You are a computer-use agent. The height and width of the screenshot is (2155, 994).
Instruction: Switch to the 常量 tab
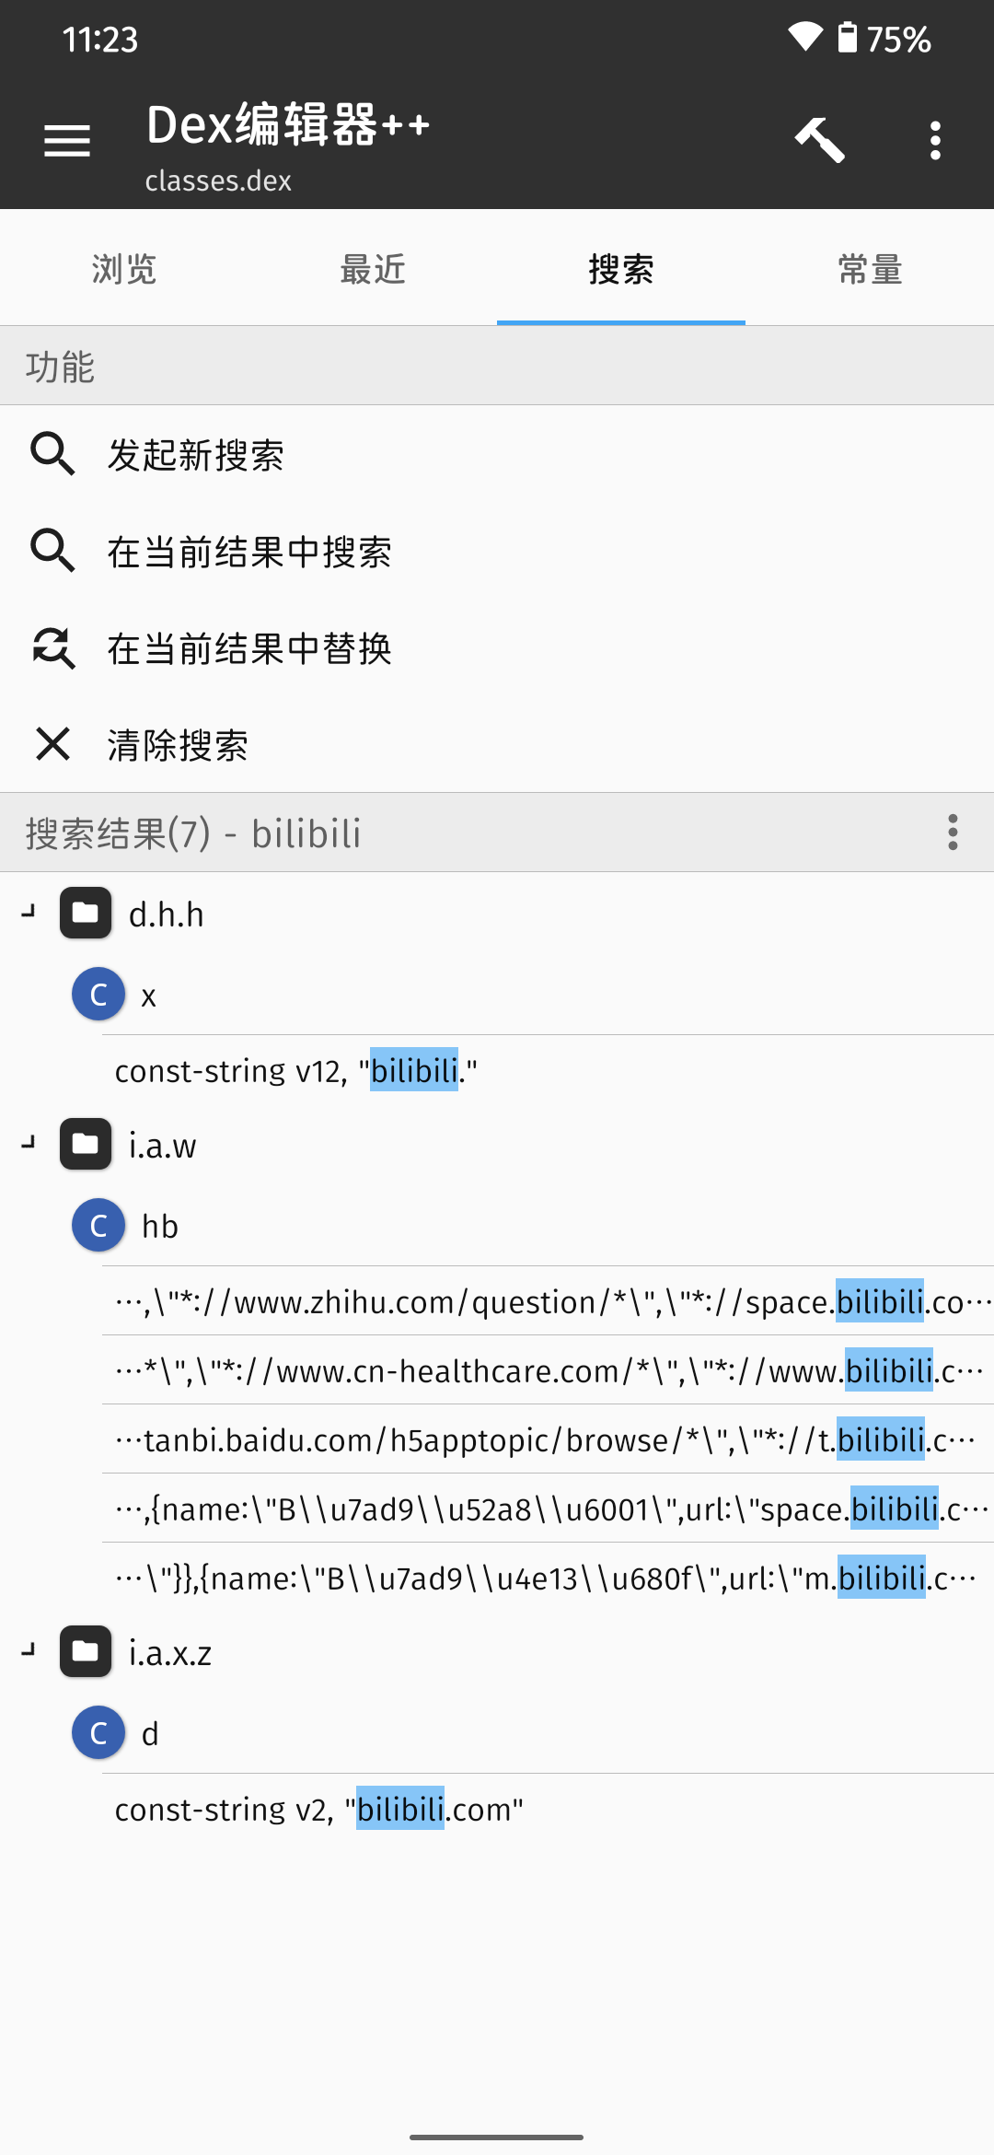pos(870,269)
